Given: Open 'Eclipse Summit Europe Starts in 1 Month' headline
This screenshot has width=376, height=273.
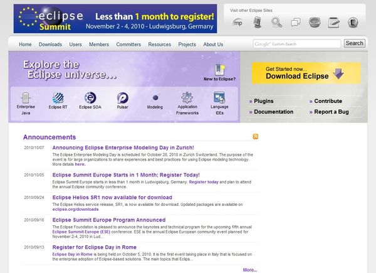Looking at the screenshot, I should 126,175.
